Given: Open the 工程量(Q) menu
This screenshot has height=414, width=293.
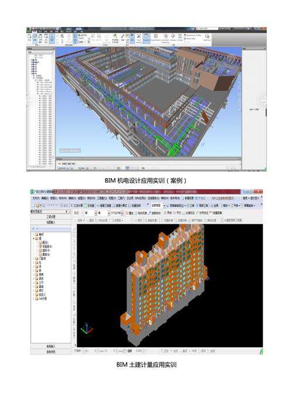Looking at the screenshot, I should (102, 198).
